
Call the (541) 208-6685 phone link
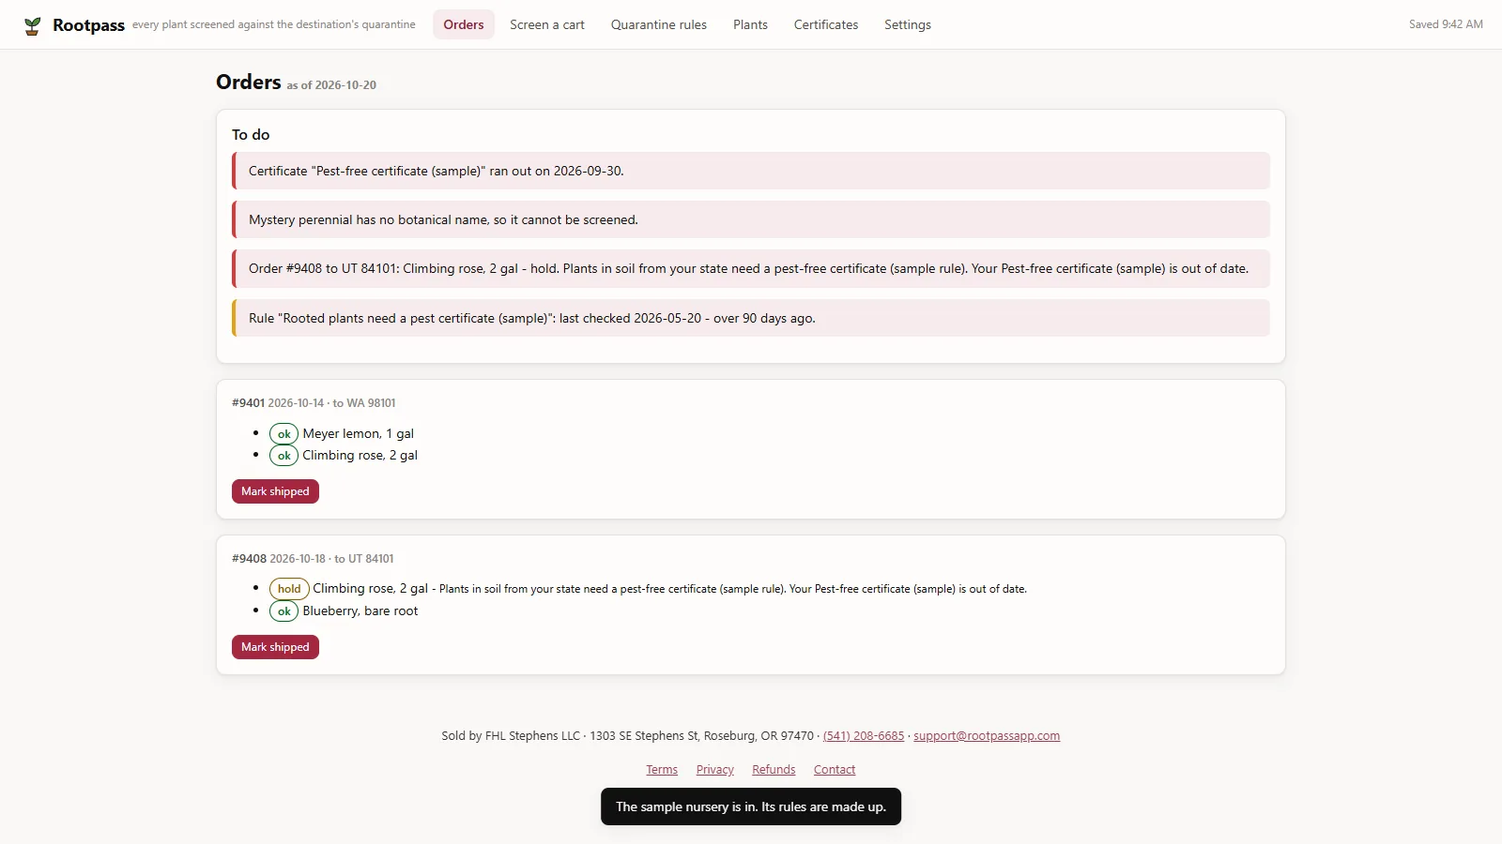(x=864, y=736)
